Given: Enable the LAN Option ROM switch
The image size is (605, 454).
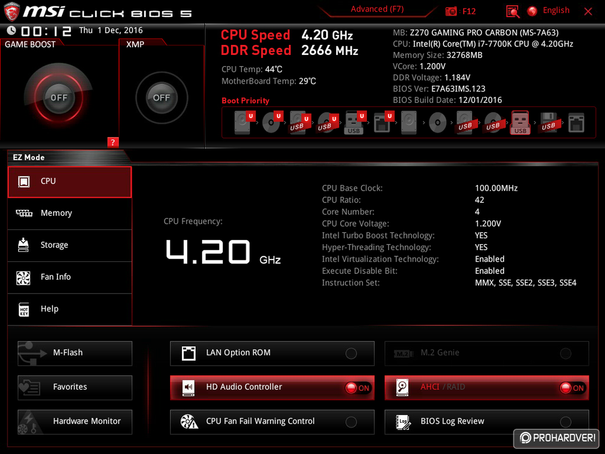Looking at the screenshot, I should point(351,354).
